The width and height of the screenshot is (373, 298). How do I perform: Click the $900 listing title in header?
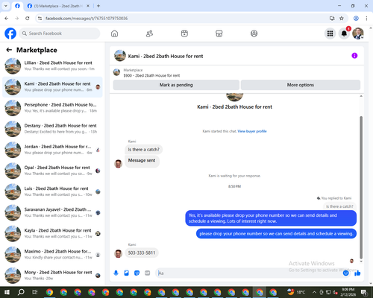click(151, 75)
